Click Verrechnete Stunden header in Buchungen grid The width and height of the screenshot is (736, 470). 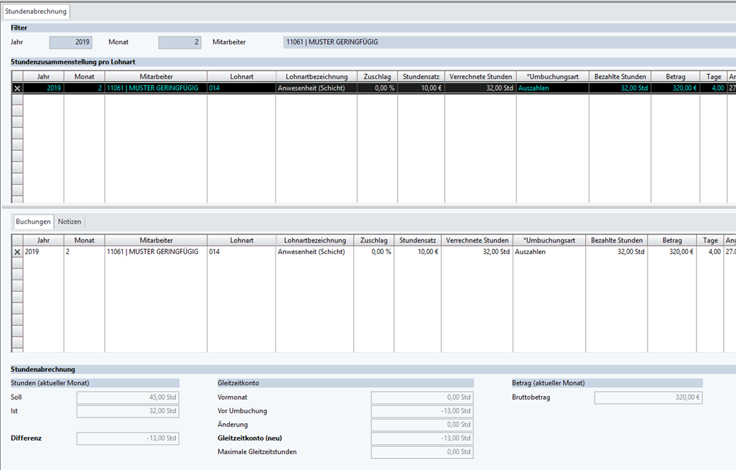[x=477, y=240]
